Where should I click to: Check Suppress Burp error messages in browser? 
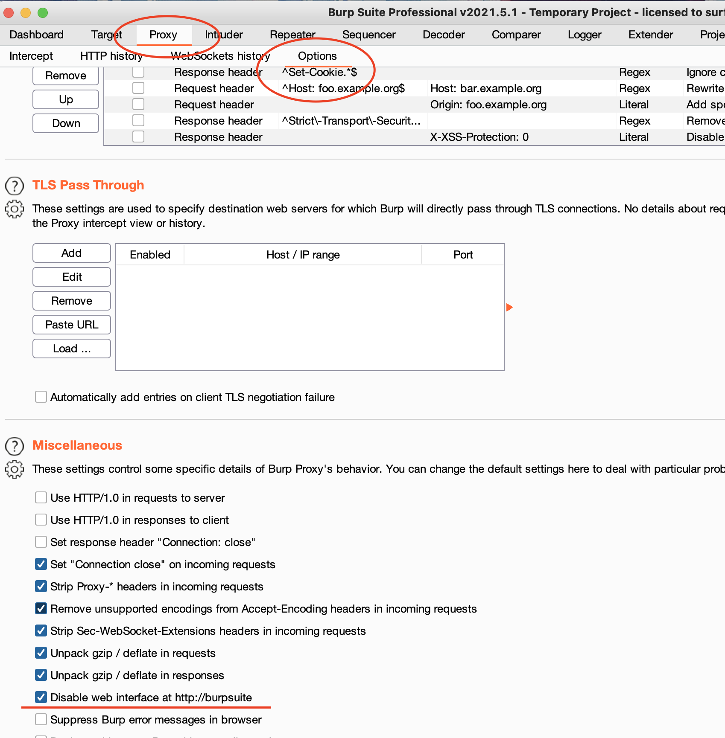pyautogui.click(x=41, y=720)
